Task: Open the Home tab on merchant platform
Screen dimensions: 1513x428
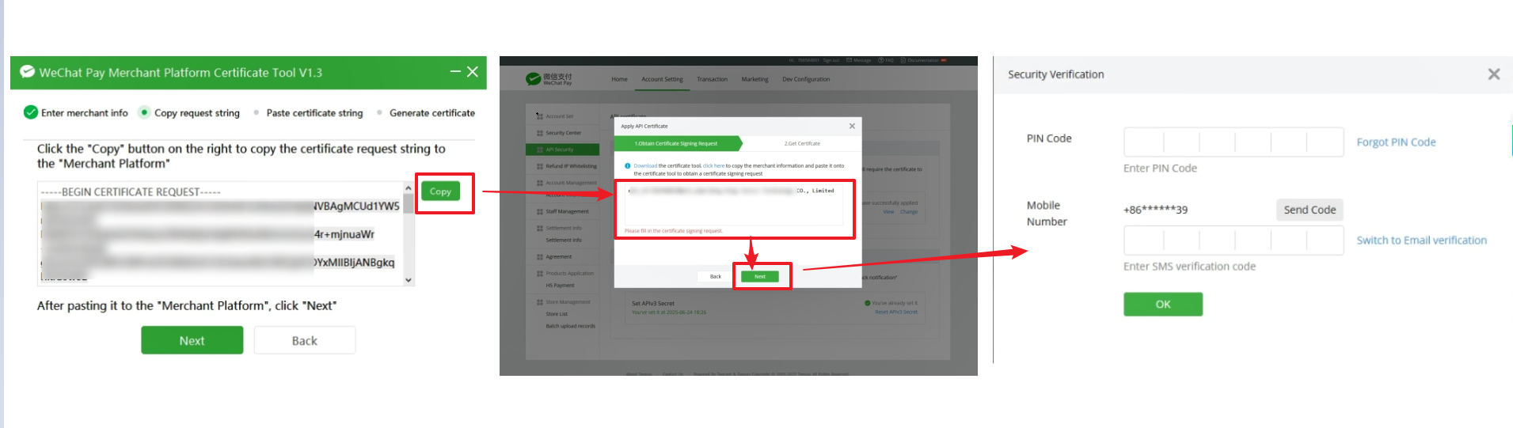Action: click(x=619, y=79)
